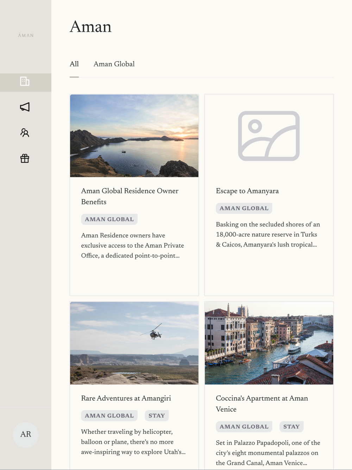Click STAY tag on Coccina's Apartment card
Screen dimensions: 352x470
coord(291,427)
